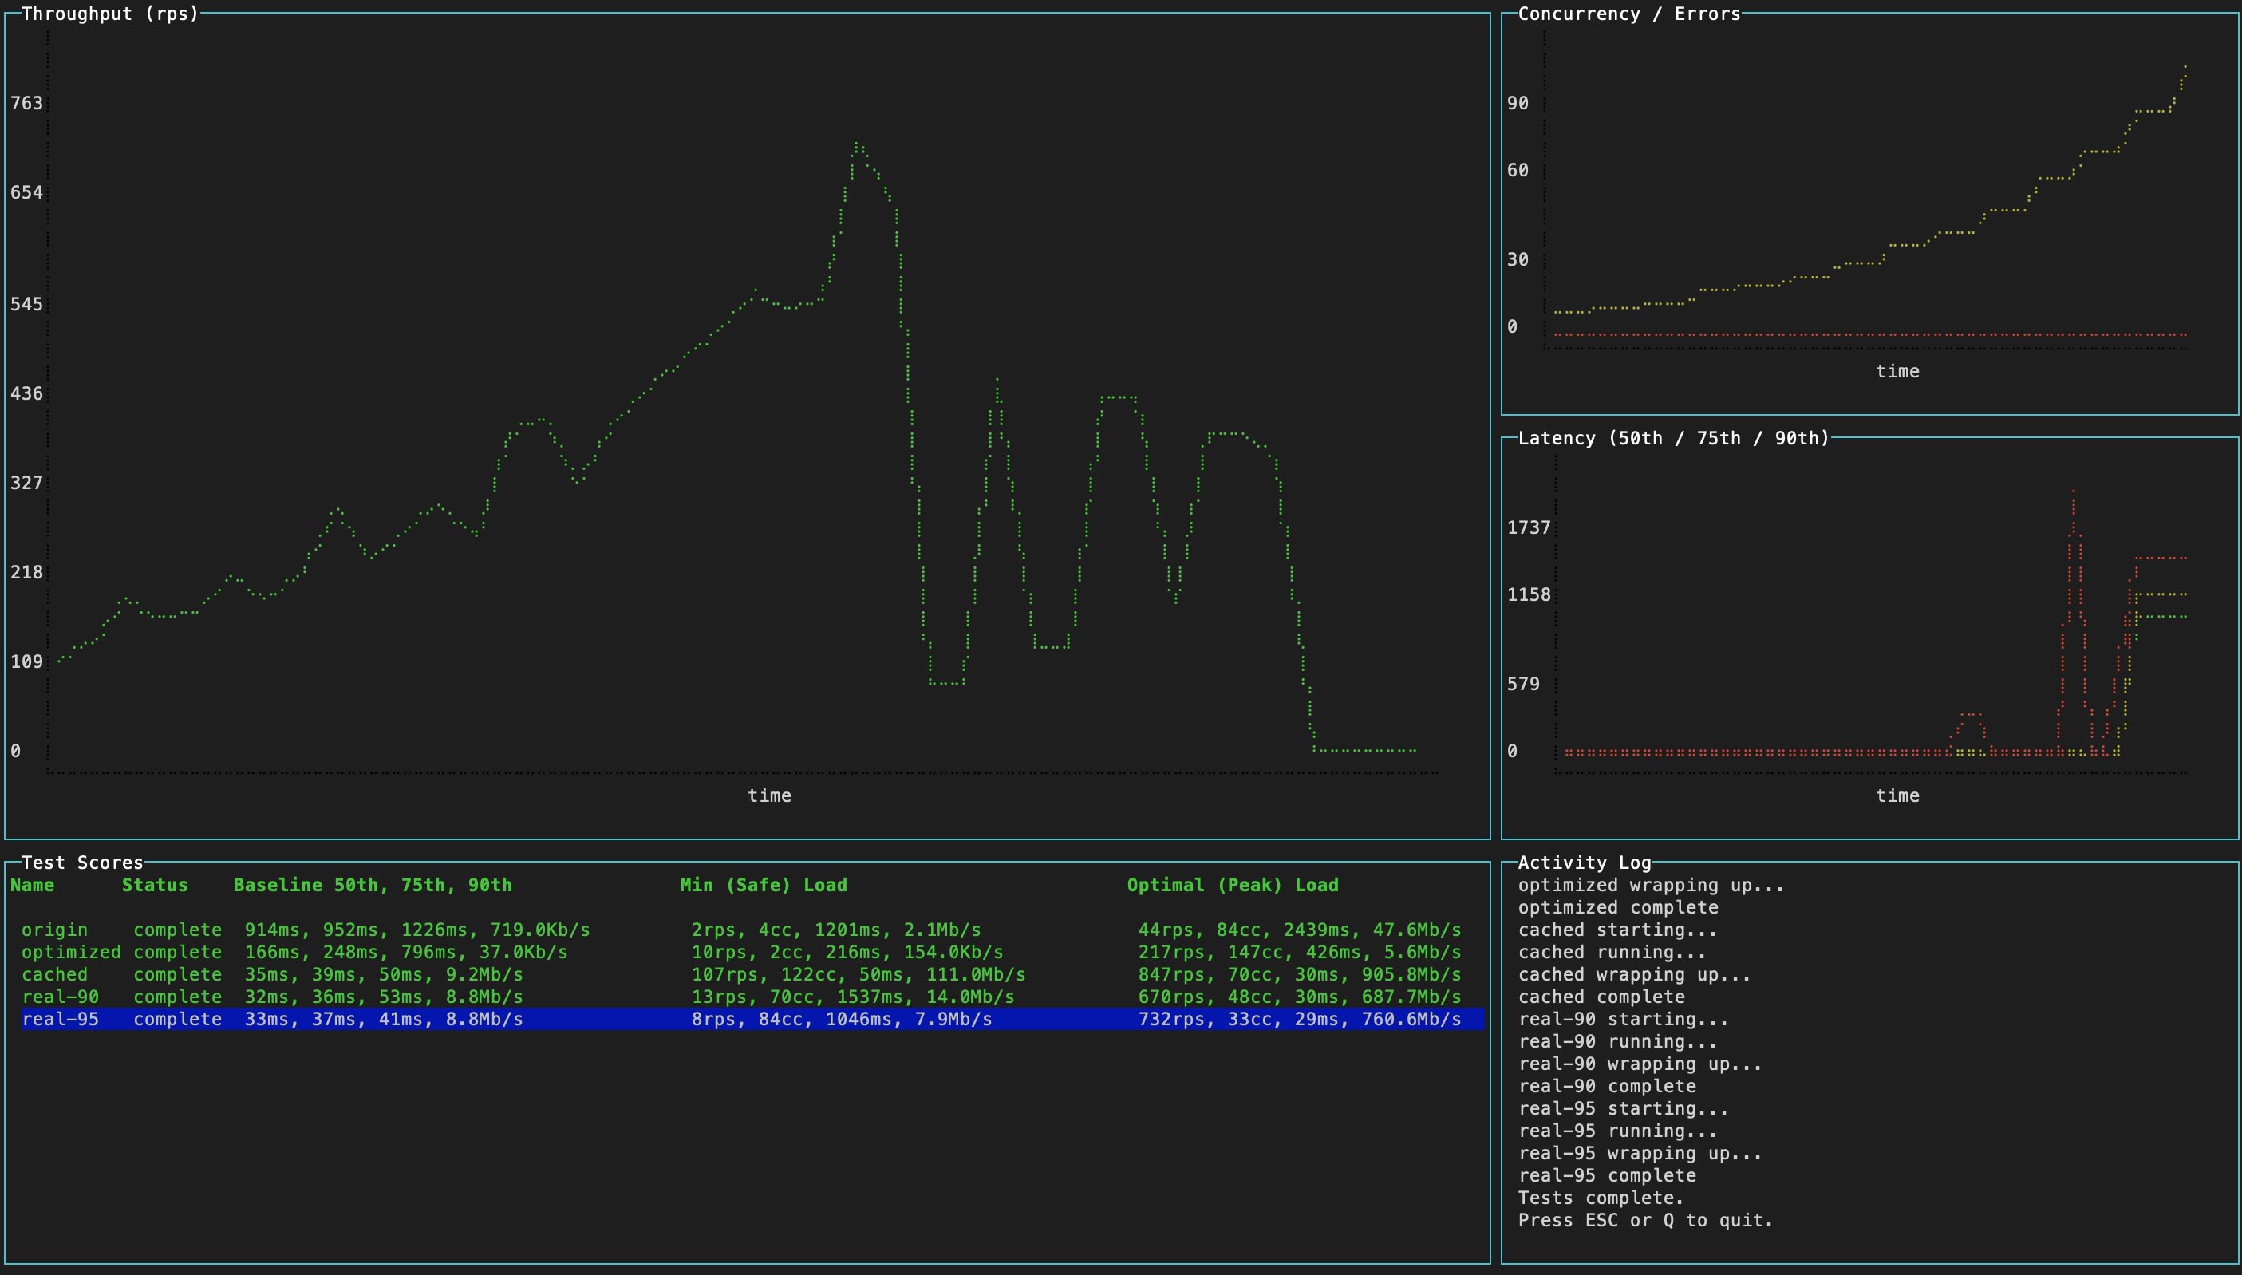Click the Latency (50th / 75th / 90th) title

1673,438
